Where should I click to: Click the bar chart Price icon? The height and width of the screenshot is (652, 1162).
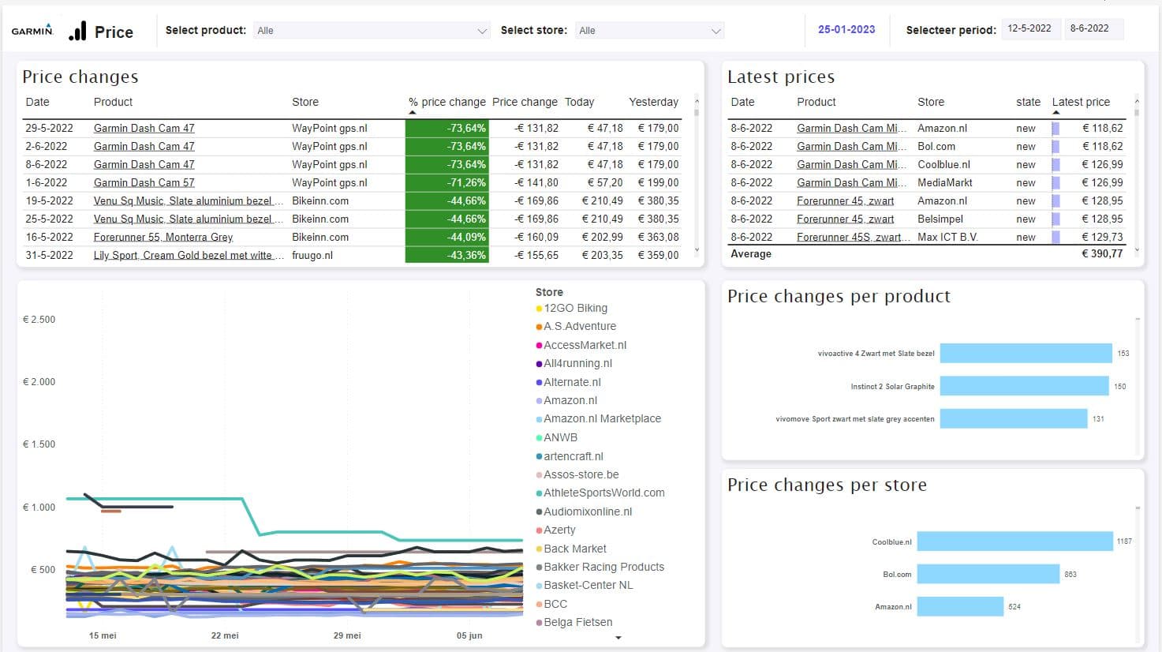point(77,31)
